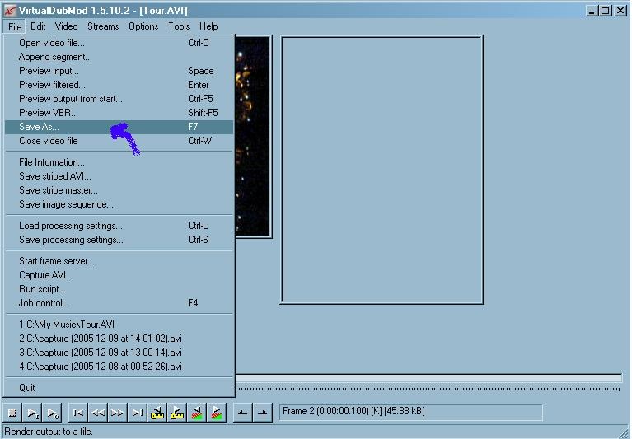Click VirtualDubMod title bar app icon
Image resolution: width=632 pixels, height=439 pixels.
click(10, 11)
